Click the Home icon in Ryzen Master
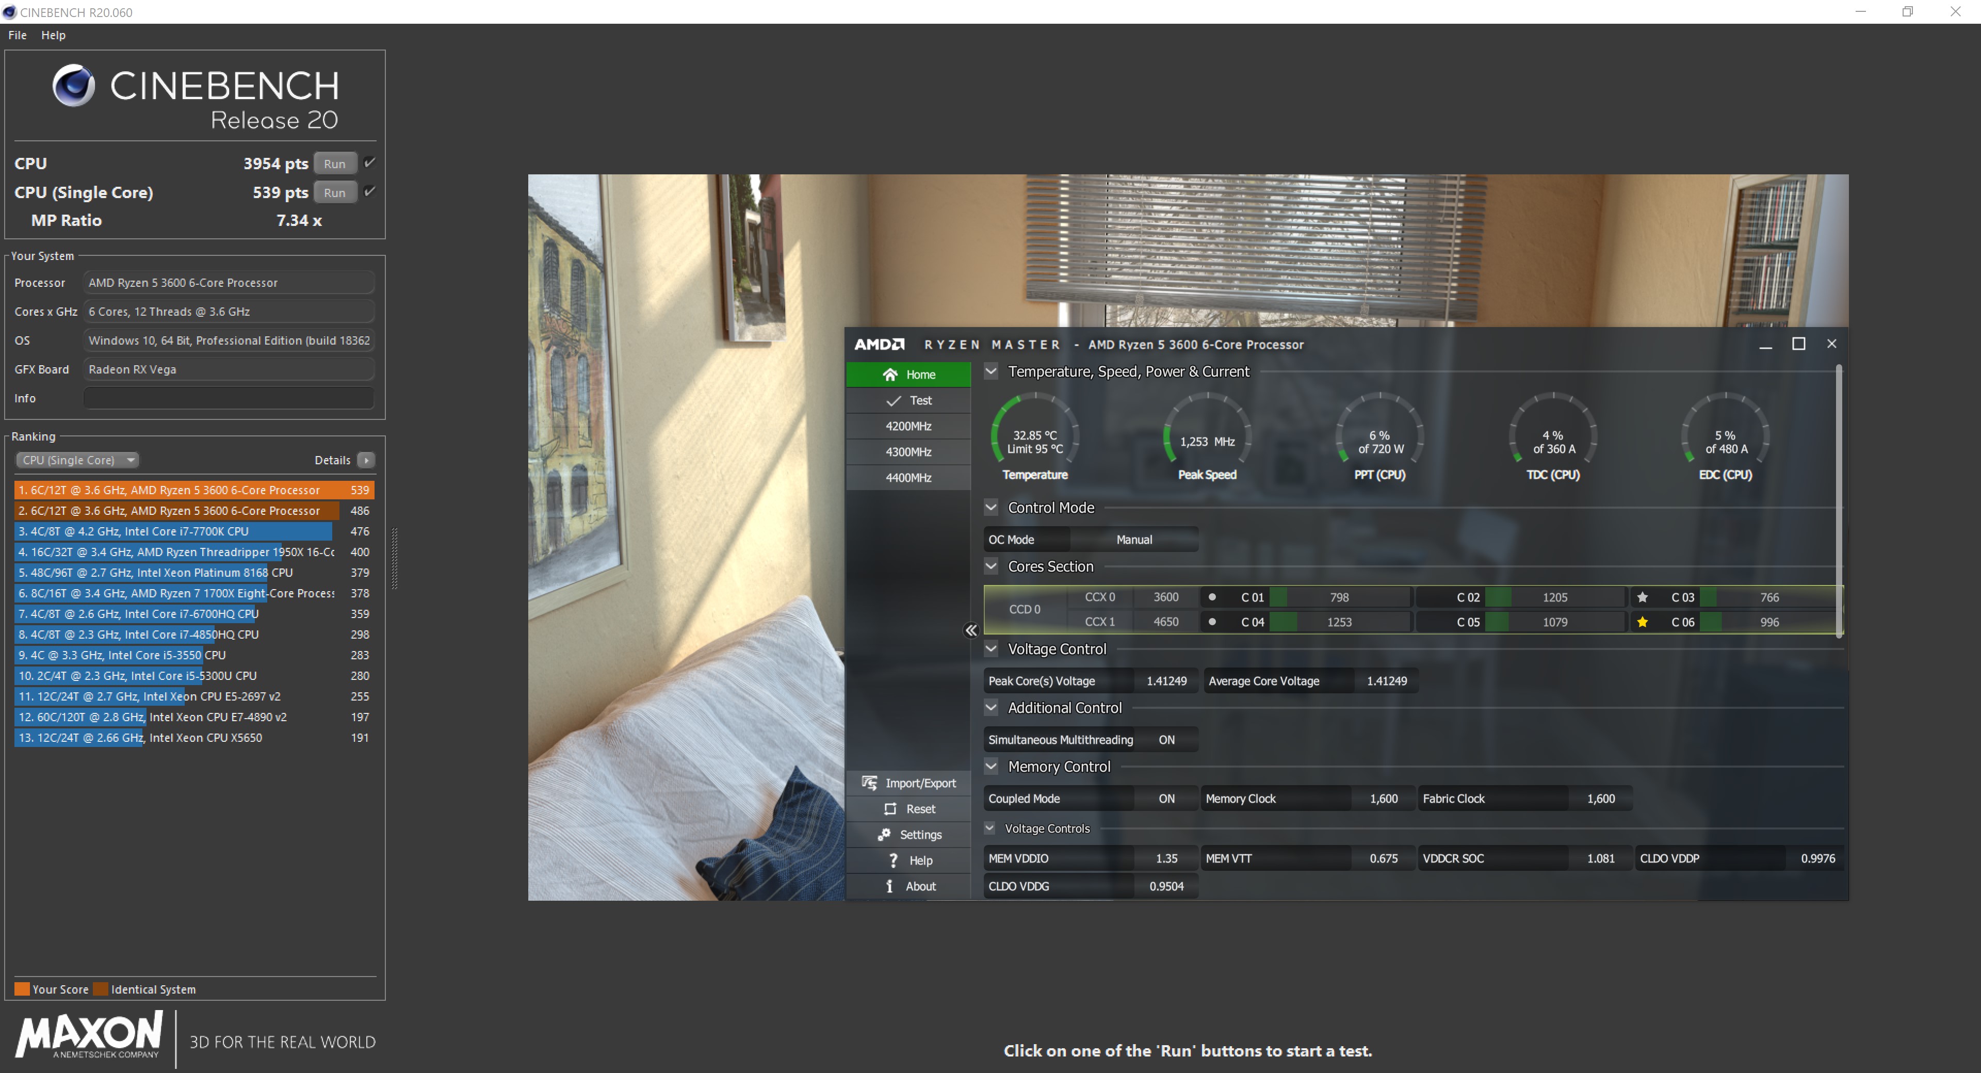This screenshot has height=1073, width=1981. coord(890,375)
